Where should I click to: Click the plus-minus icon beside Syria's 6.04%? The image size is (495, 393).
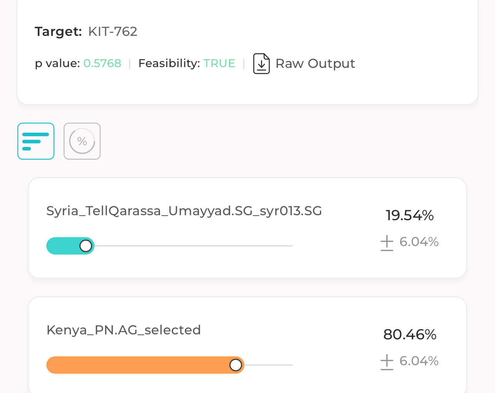(x=387, y=243)
